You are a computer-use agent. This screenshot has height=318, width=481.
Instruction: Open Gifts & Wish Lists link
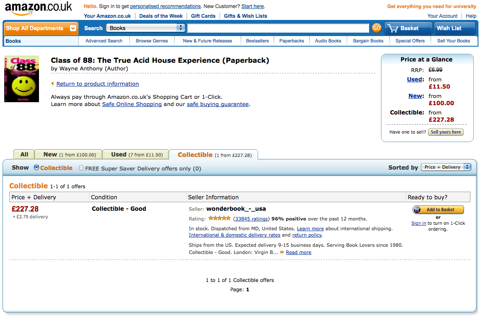[245, 16]
